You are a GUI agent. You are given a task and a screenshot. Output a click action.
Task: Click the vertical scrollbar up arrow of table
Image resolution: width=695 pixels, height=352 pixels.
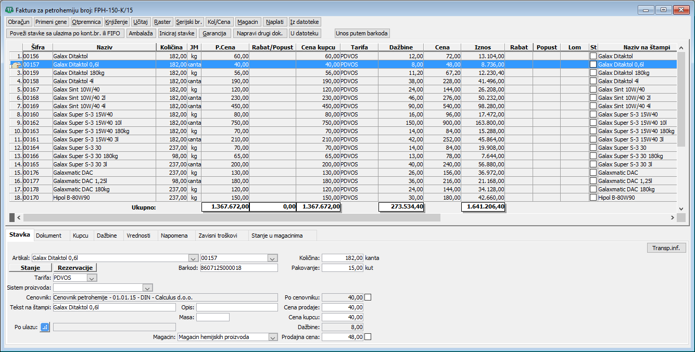click(x=681, y=47)
